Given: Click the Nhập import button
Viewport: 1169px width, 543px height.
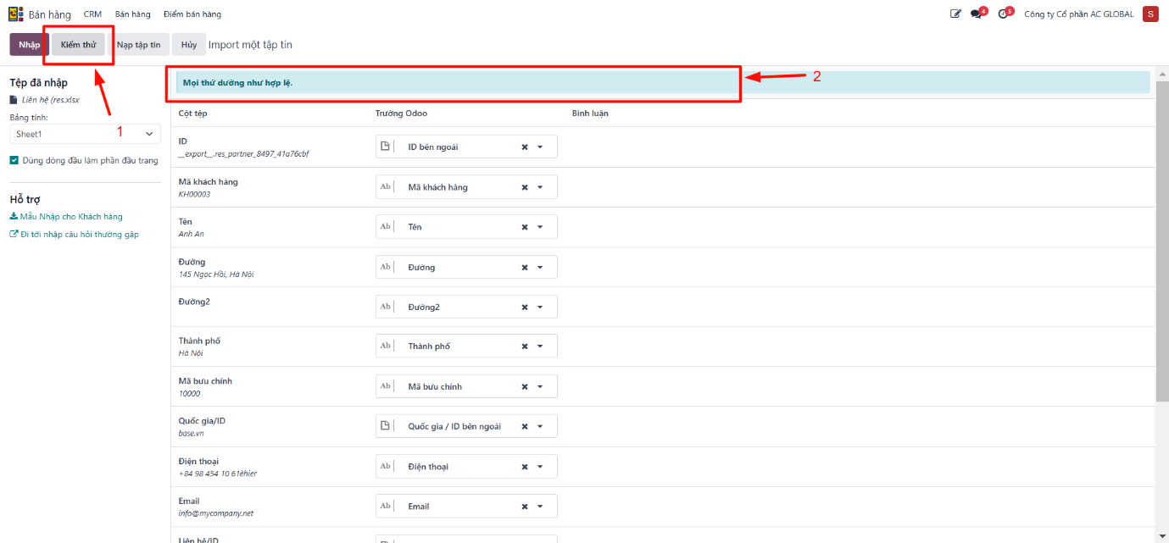Looking at the screenshot, I should [29, 45].
